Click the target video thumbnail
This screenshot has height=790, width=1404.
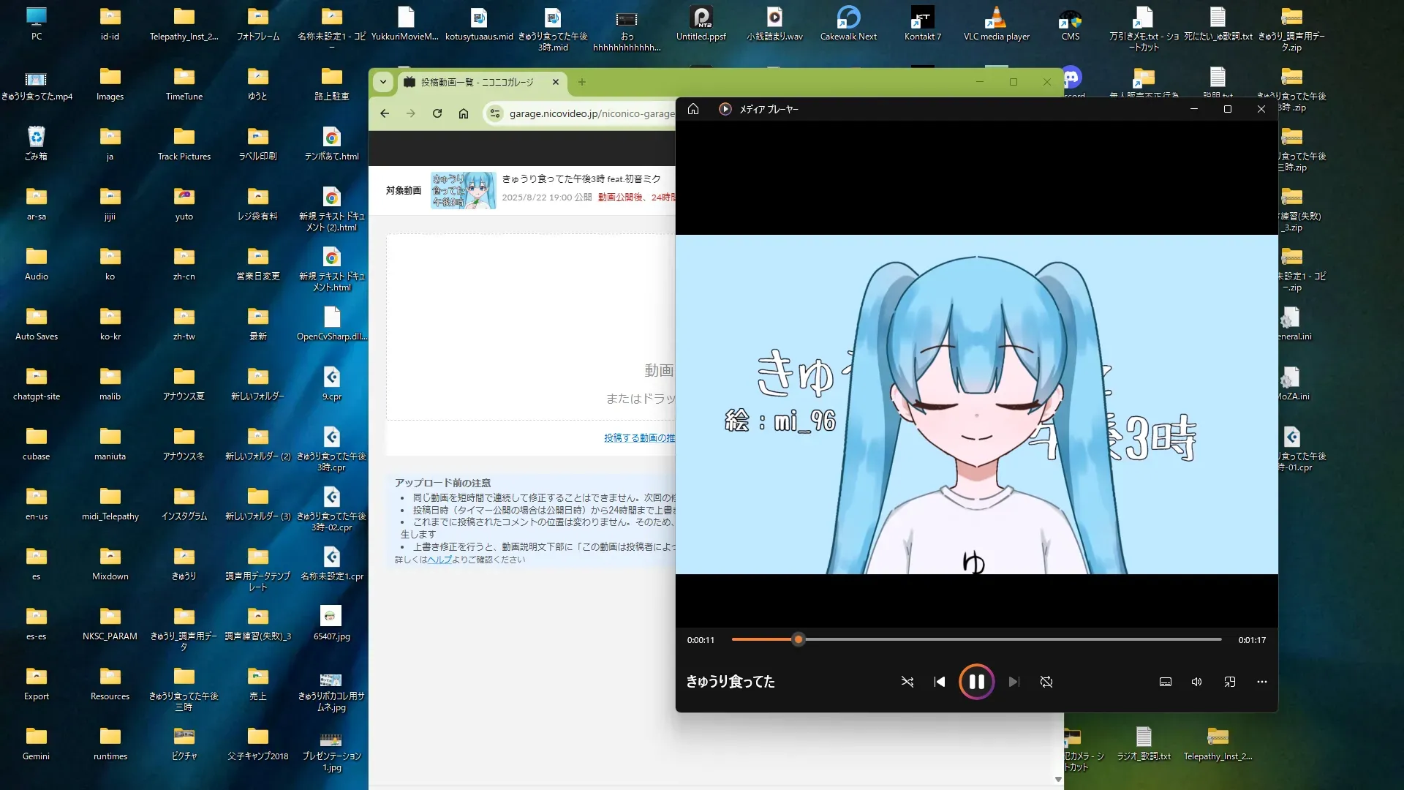[x=463, y=190]
